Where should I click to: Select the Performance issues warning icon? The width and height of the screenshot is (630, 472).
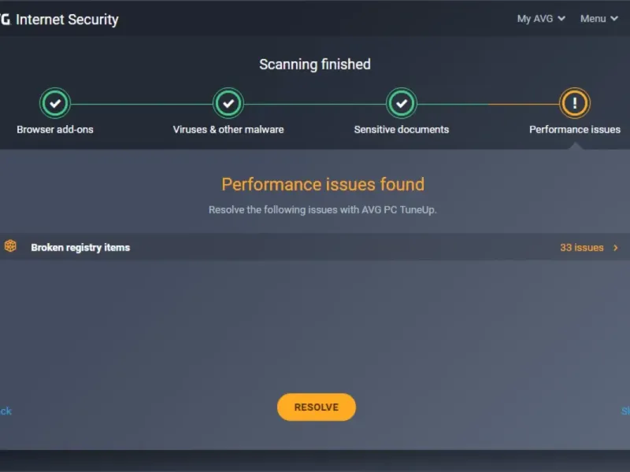coord(575,103)
